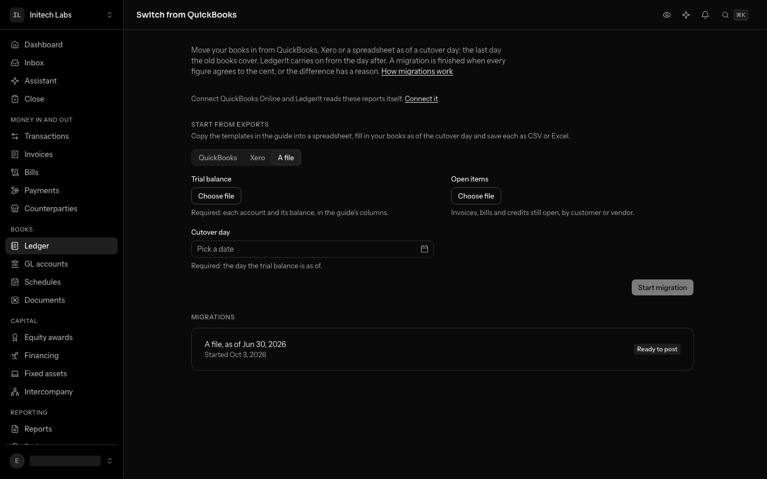Click the Payments icon in sidebar
This screenshot has width=767, height=479.
point(15,191)
